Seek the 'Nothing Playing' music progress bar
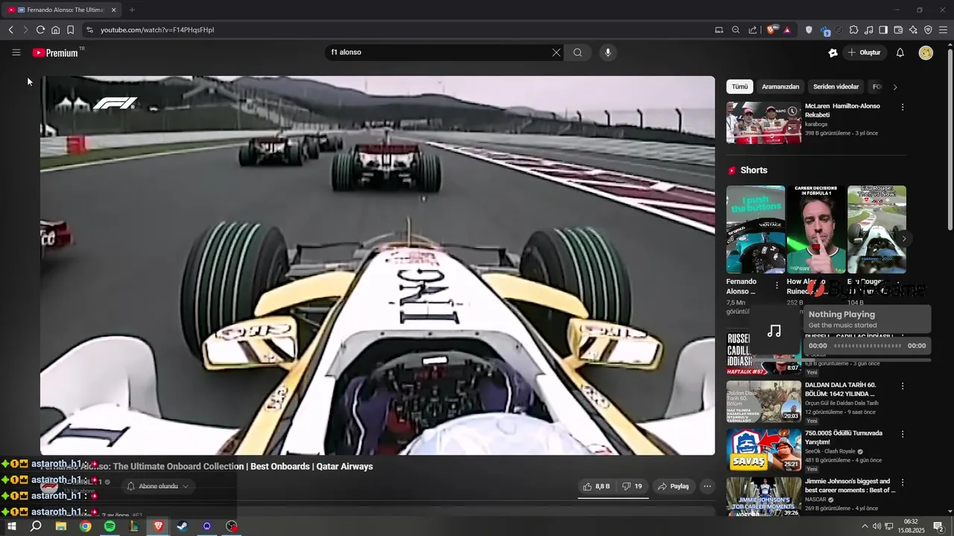 click(868, 345)
